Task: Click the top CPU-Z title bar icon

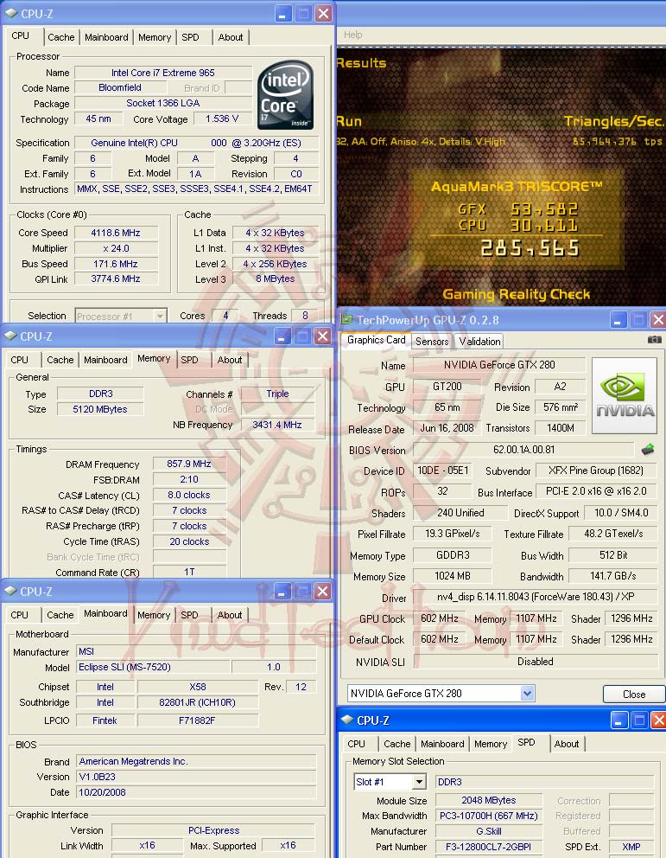Action: point(10,13)
